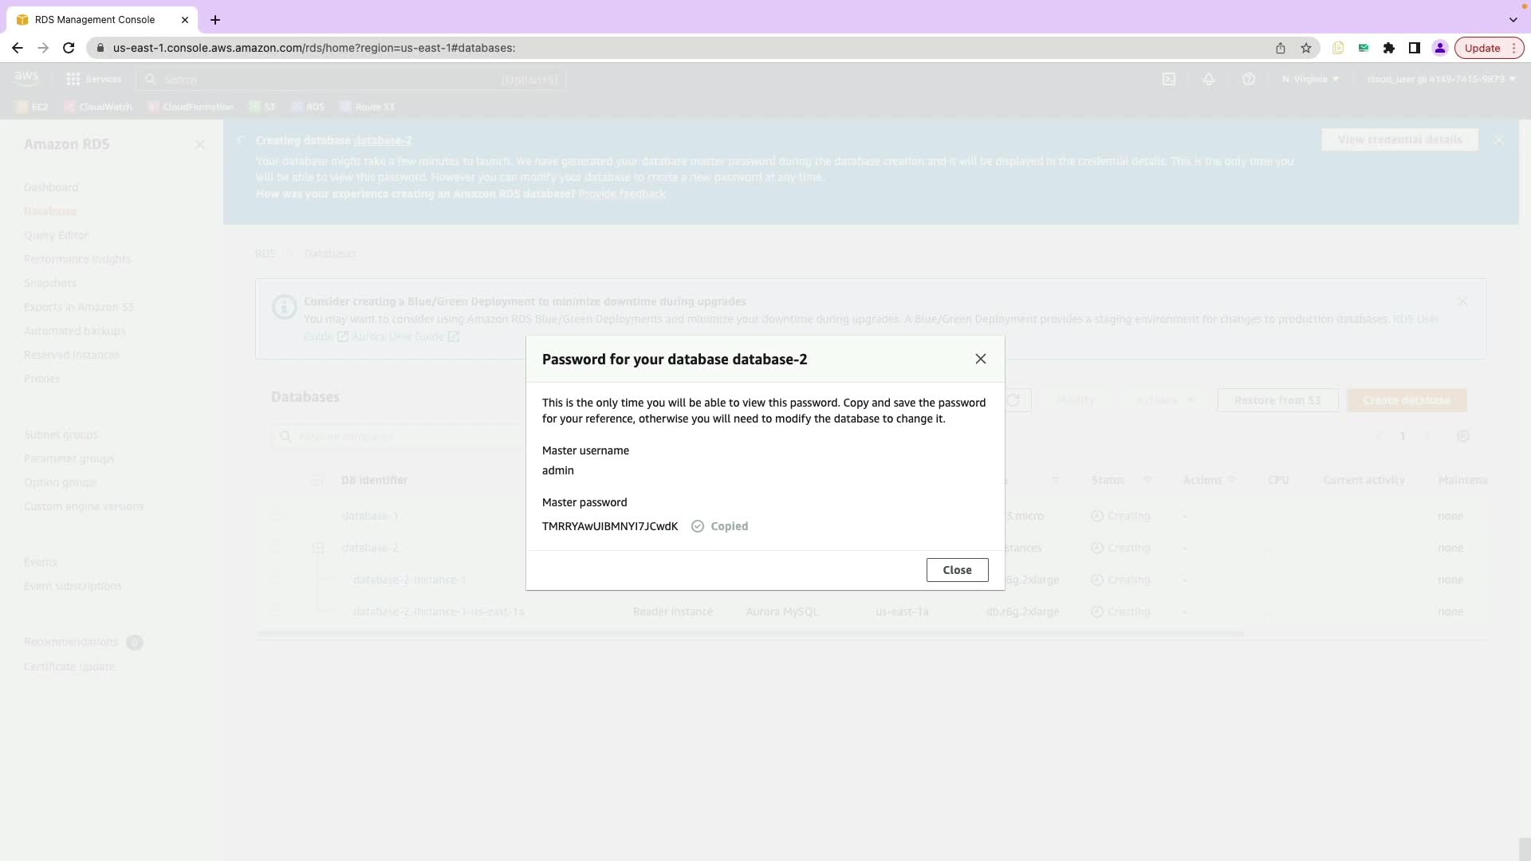Screen dimensions: 1531x861
Task: Switch to the RDS Management Console tab
Action: 96,19
